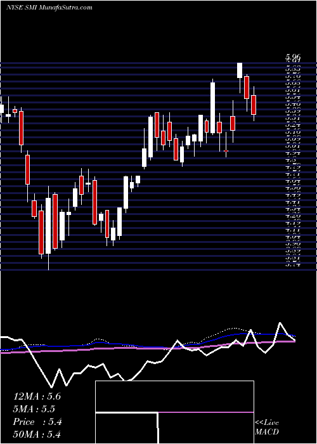Click the "<<Live MACD" label
The width and height of the screenshot is (317, 444).
point(267,428)
